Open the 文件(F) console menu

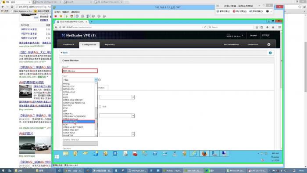pos(57,12)
